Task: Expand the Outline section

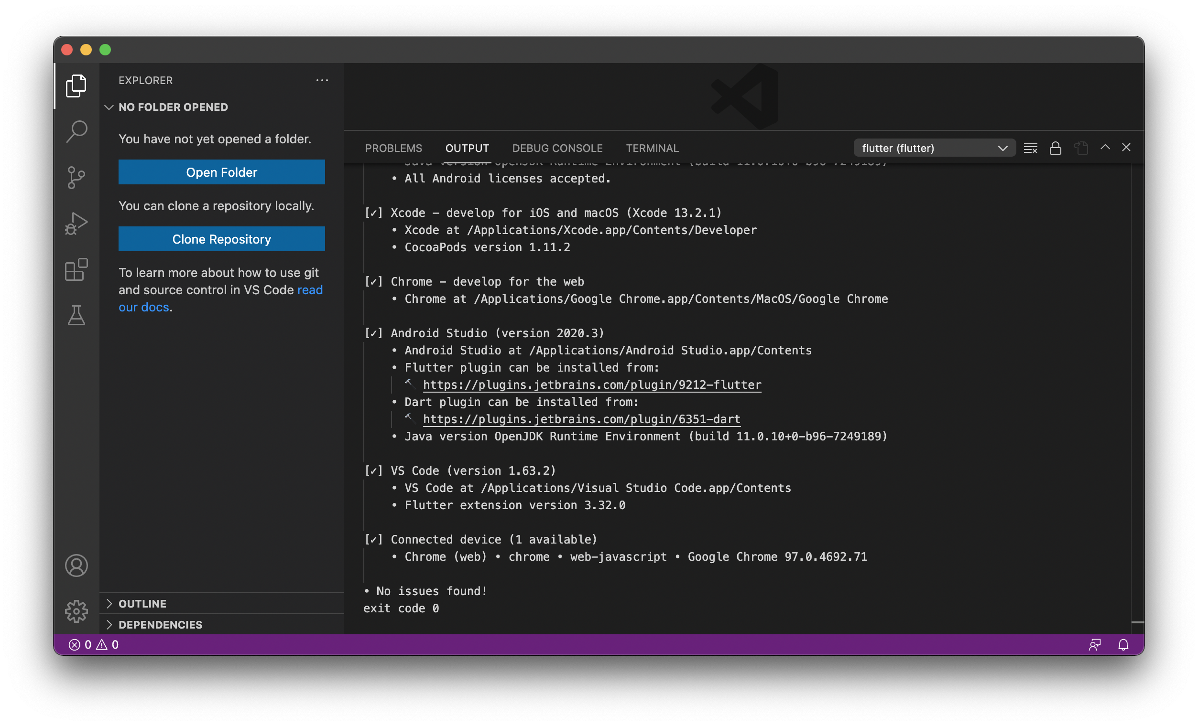Action: (x=142, y=604)
